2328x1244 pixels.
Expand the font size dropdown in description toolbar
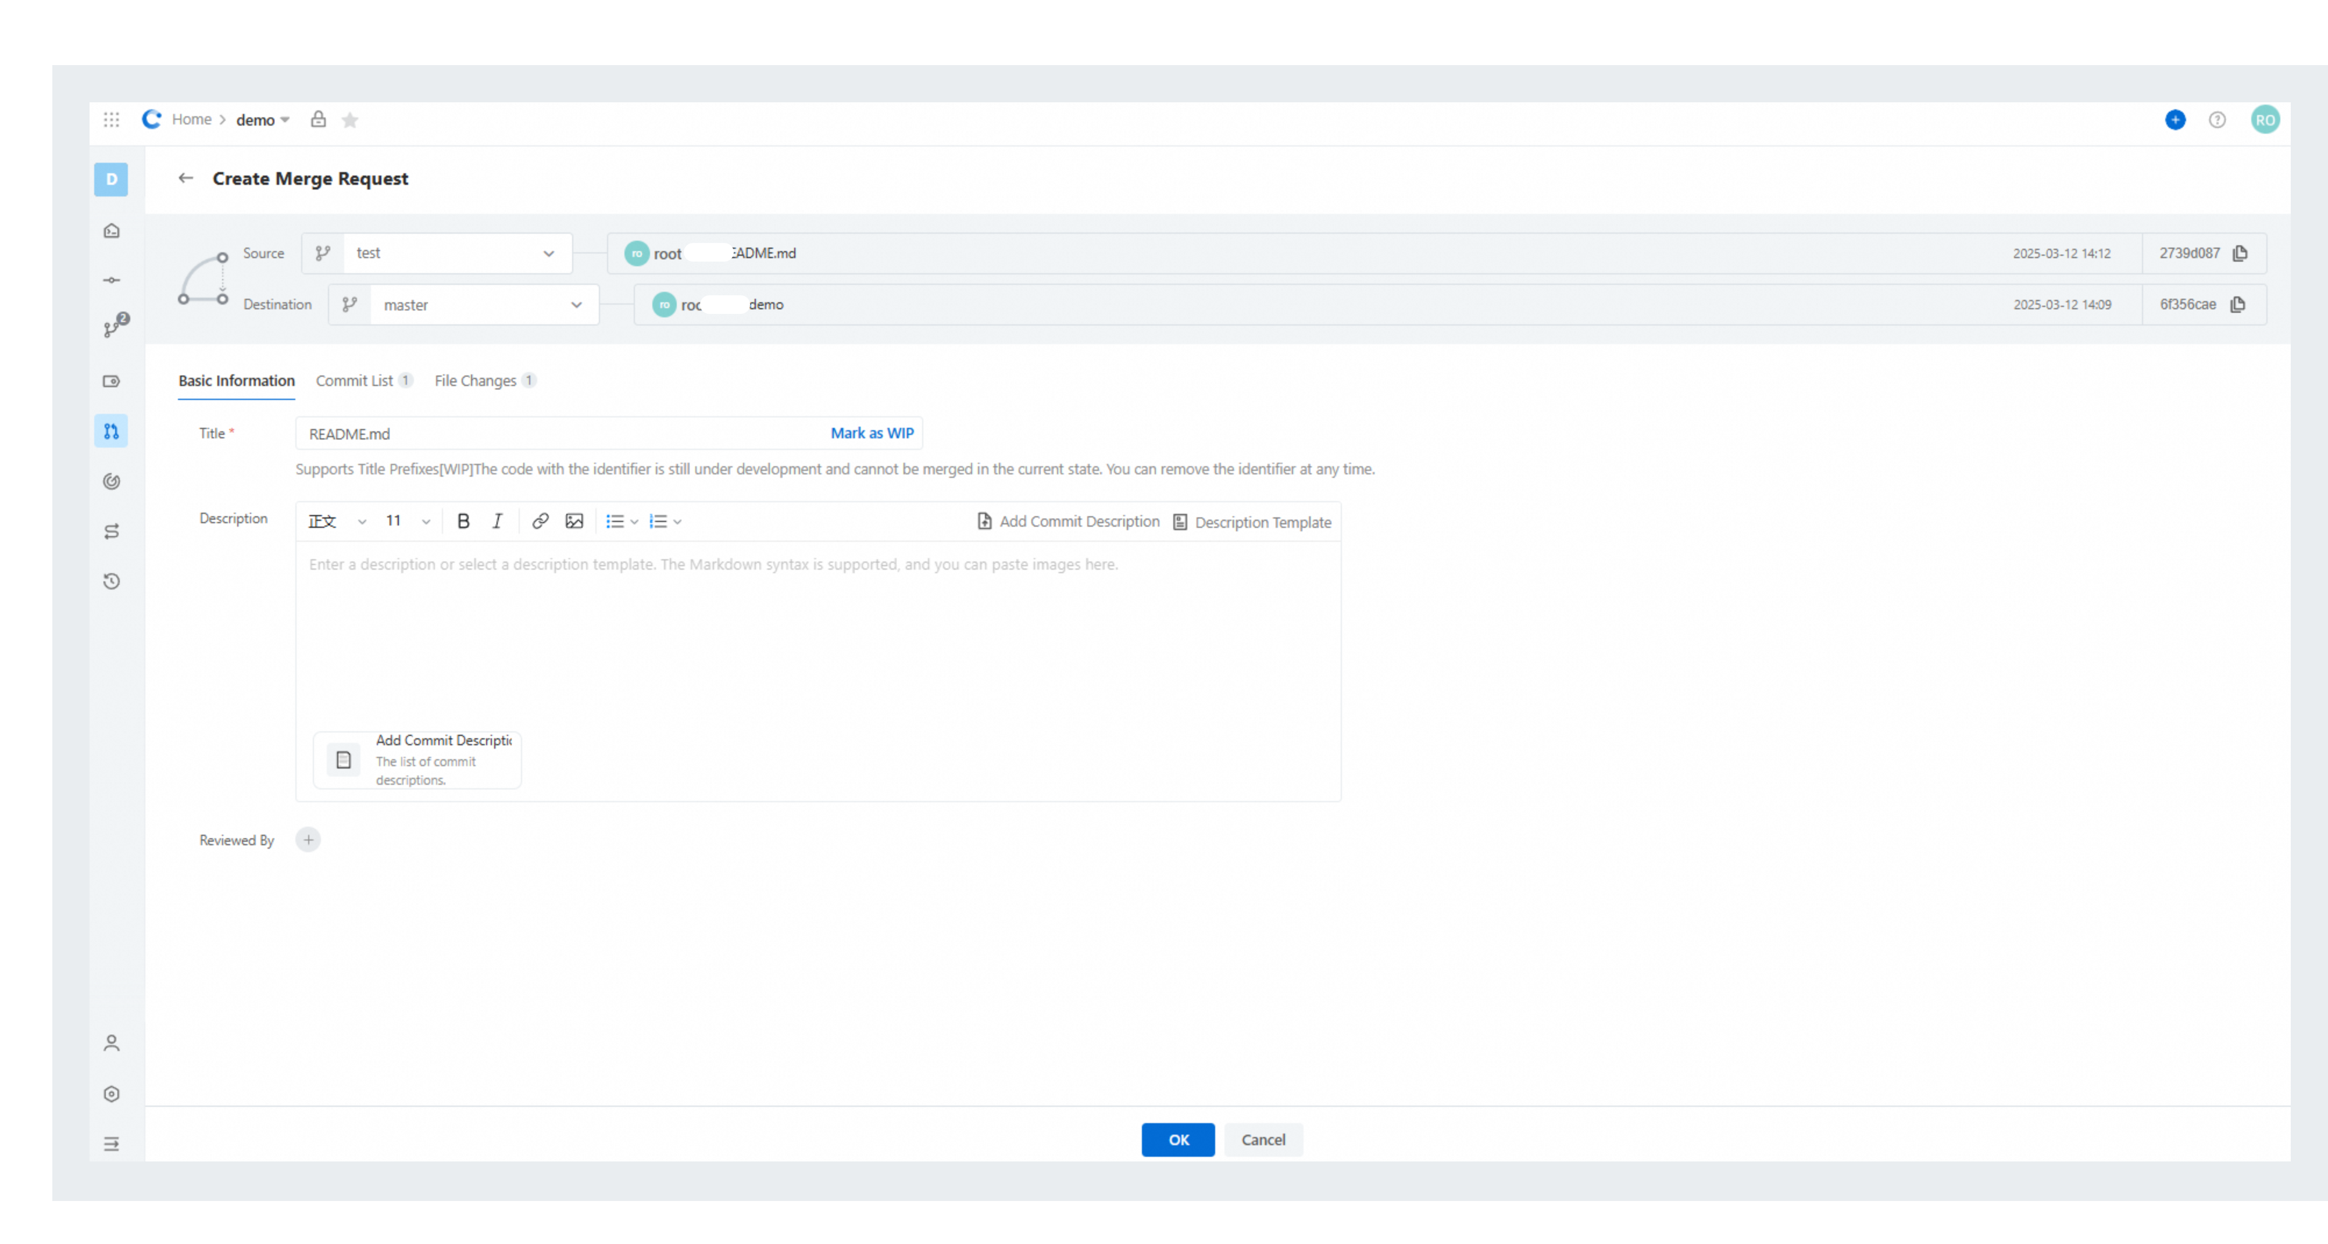426,521
